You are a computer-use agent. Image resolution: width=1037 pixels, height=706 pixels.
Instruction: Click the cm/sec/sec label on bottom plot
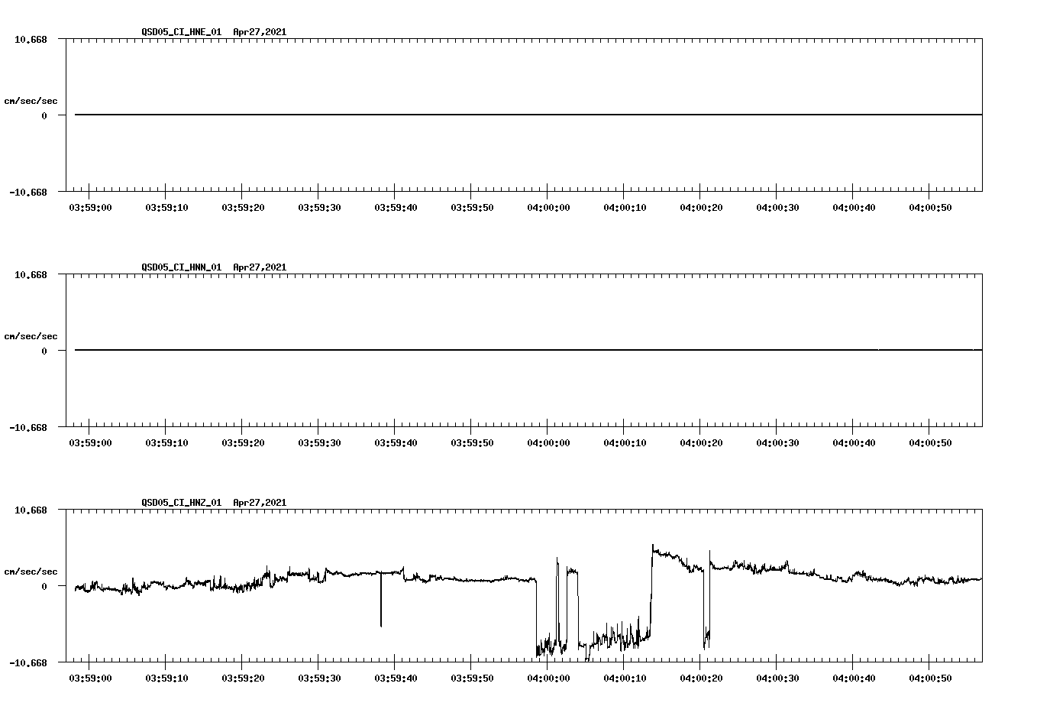[x=31, y=570]
